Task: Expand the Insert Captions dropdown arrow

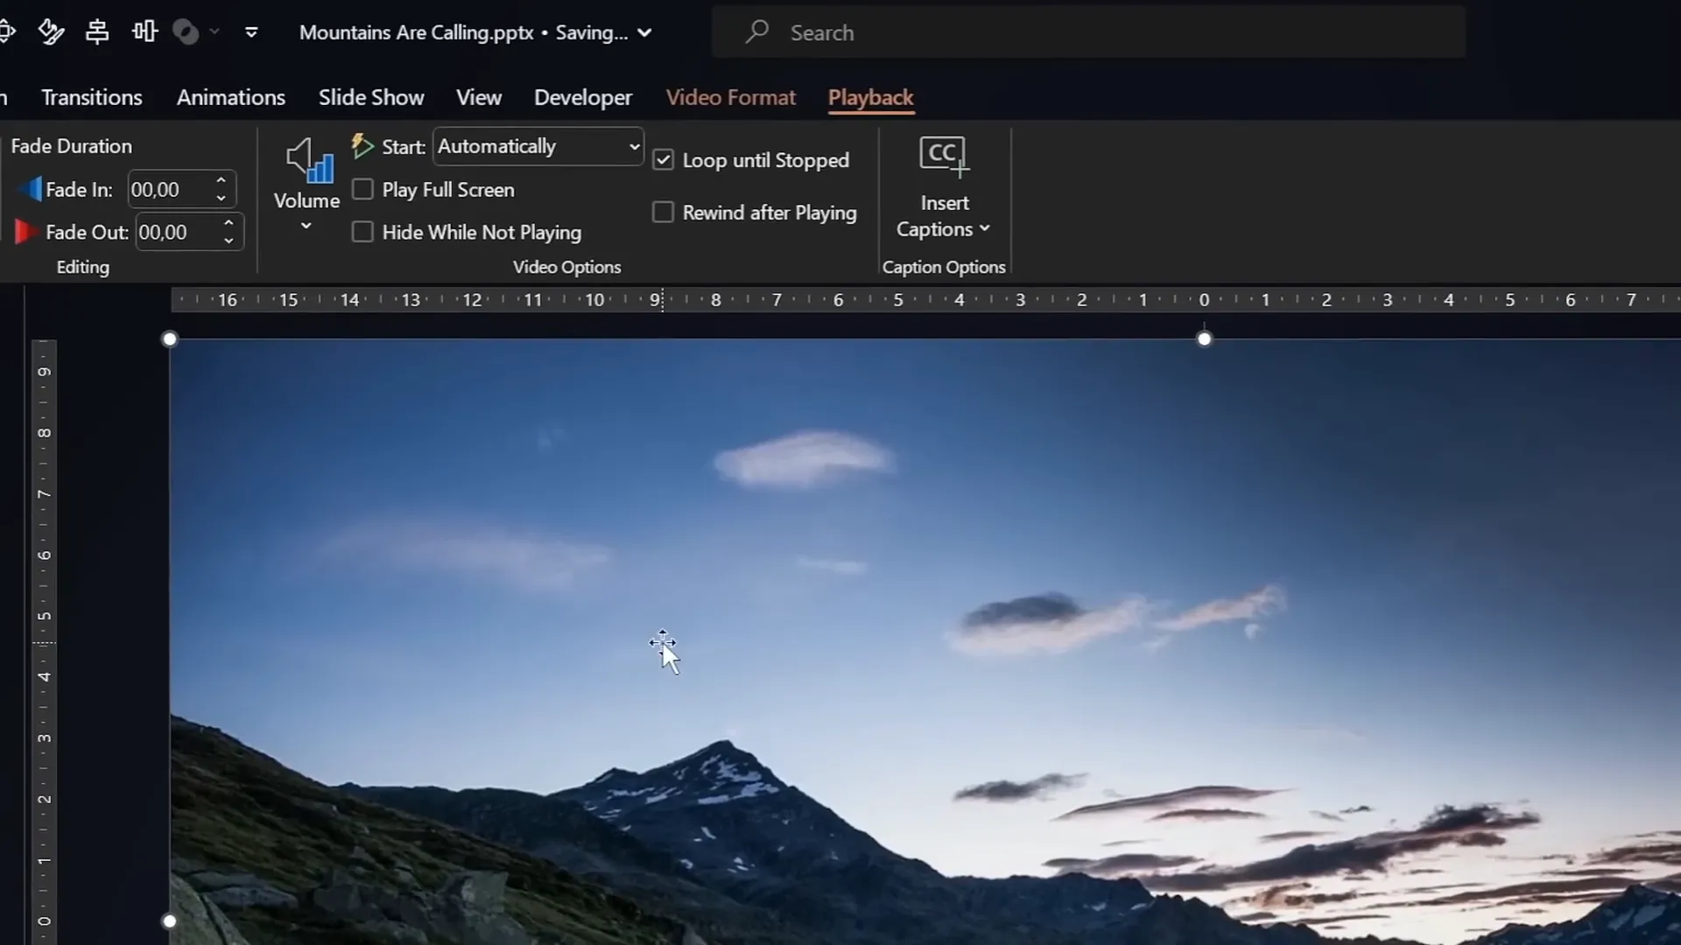Action: click(985, 228)
